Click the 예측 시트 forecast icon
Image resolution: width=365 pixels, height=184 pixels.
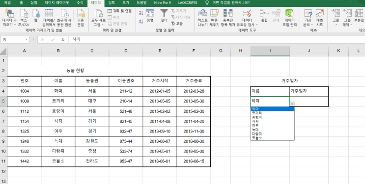pyautogui.click(x=320, y=13)
